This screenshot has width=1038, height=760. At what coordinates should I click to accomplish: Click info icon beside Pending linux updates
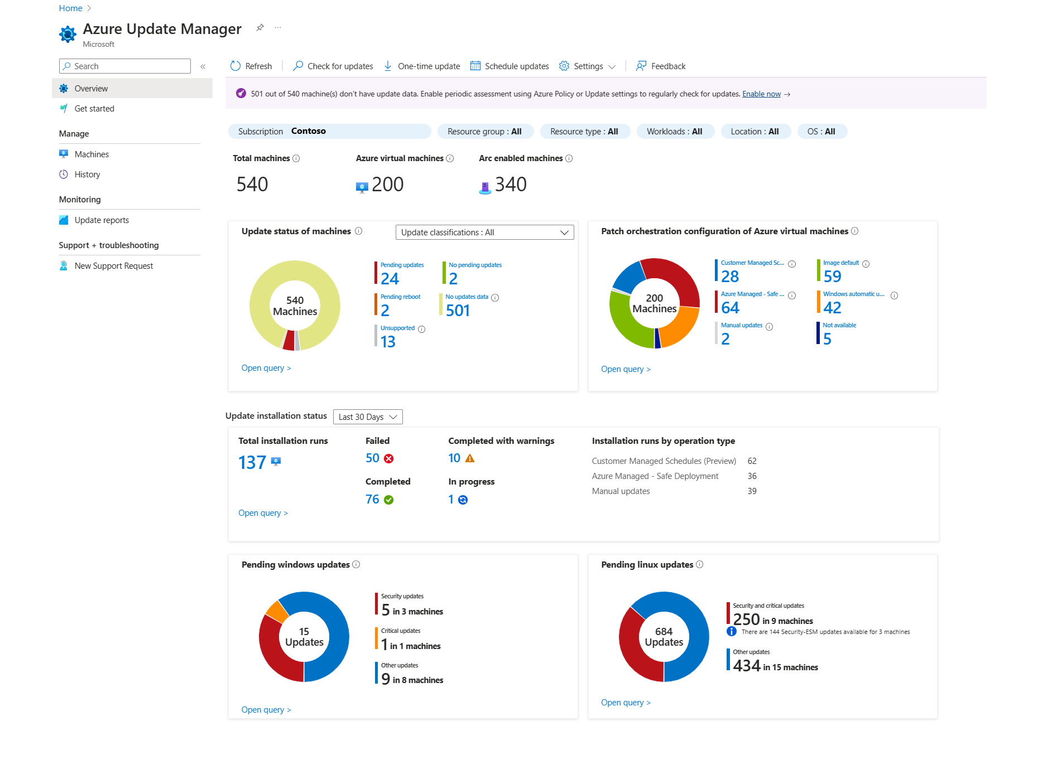700,564
